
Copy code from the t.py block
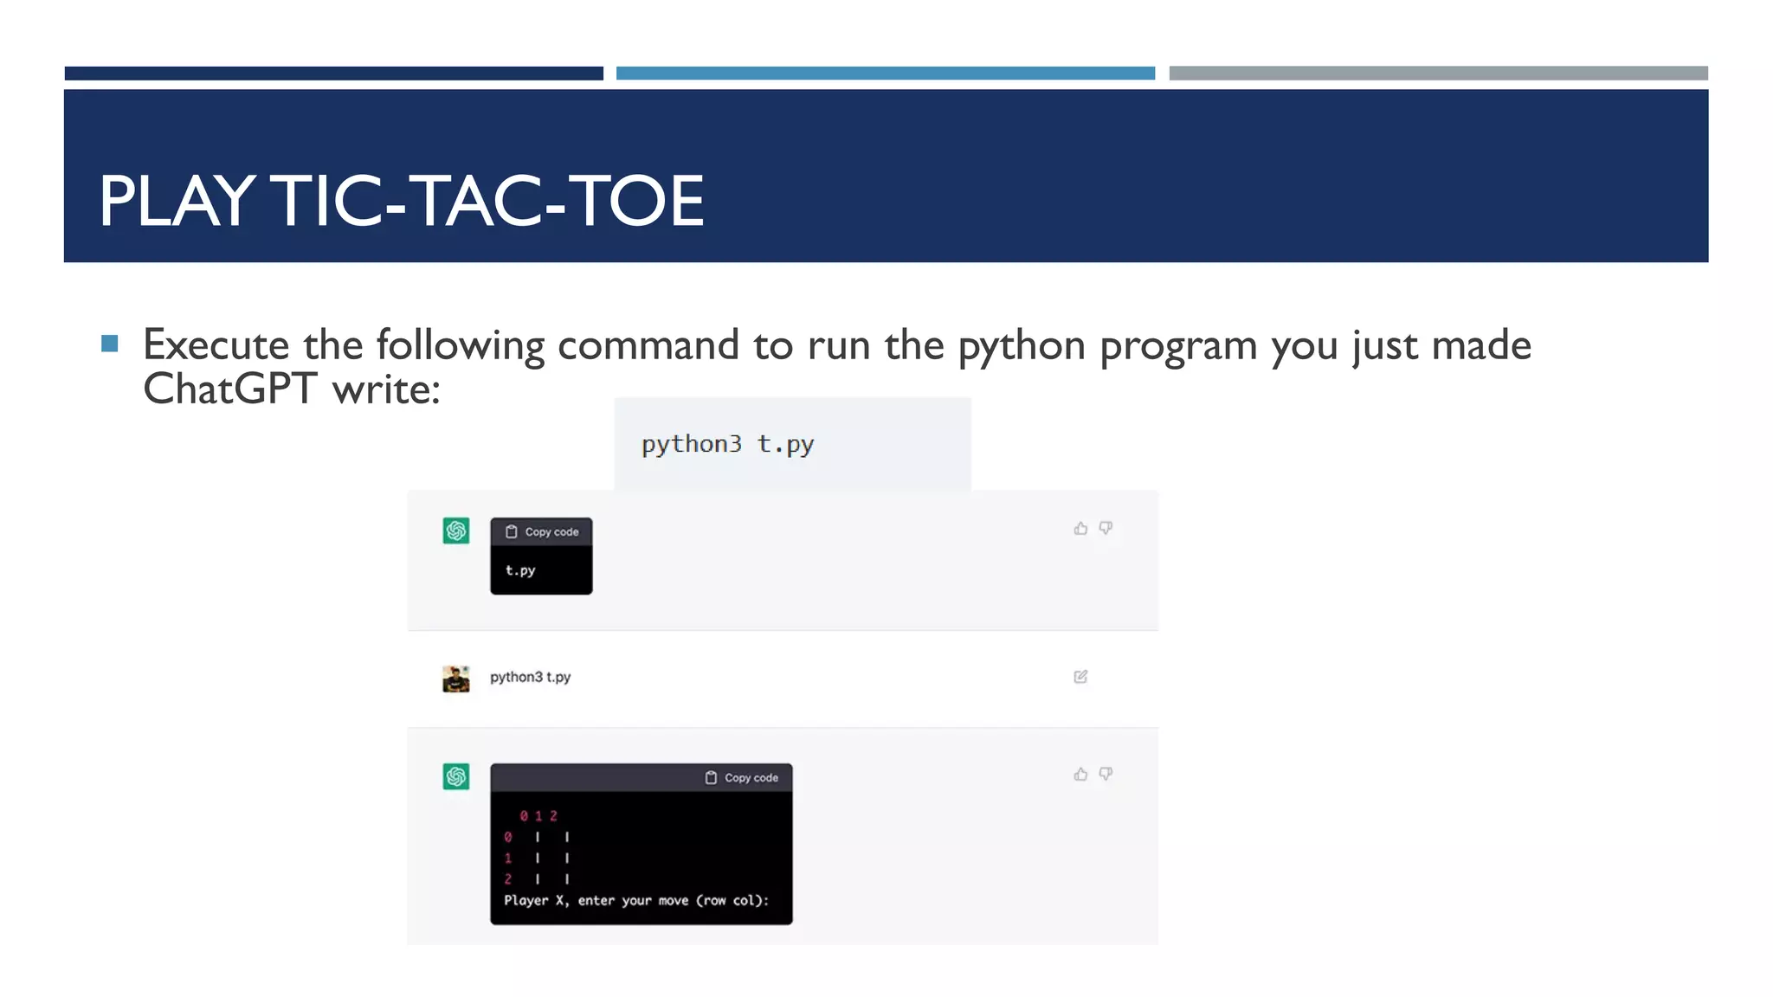pyautogui.click(x=542, y=532)
